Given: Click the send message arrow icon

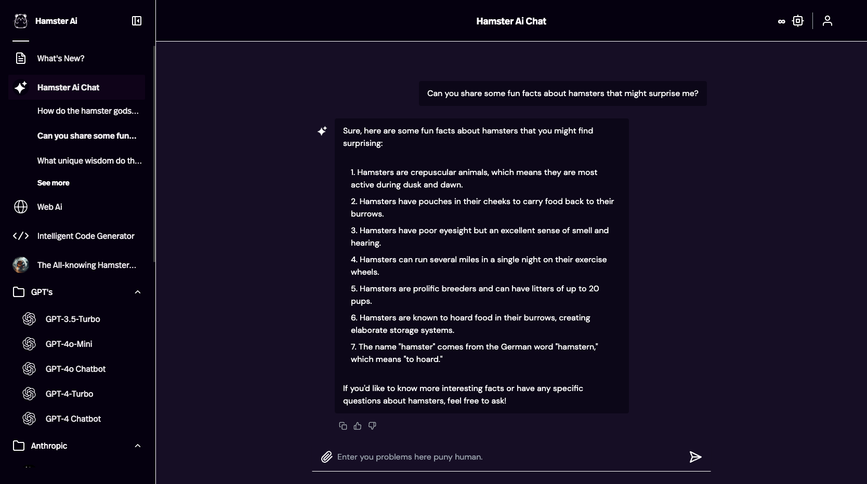Looking at the screenshot, I should pyautogui.click(x=695, y=457).
